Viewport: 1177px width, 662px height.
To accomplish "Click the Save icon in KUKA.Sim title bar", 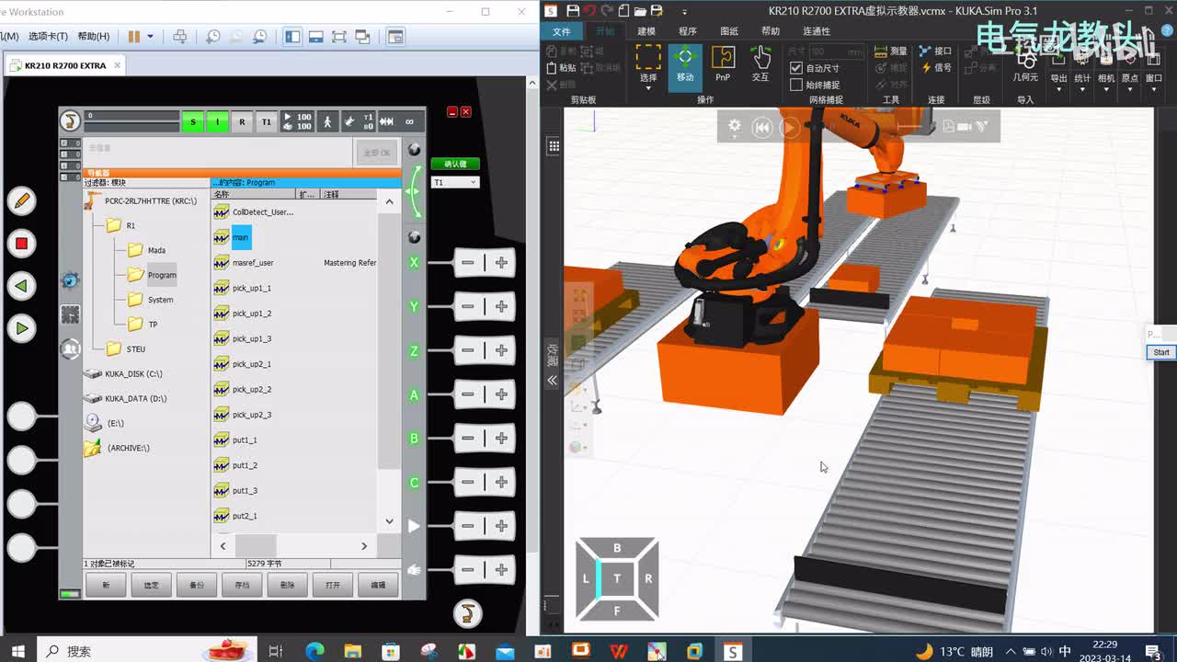I will 573,11.
